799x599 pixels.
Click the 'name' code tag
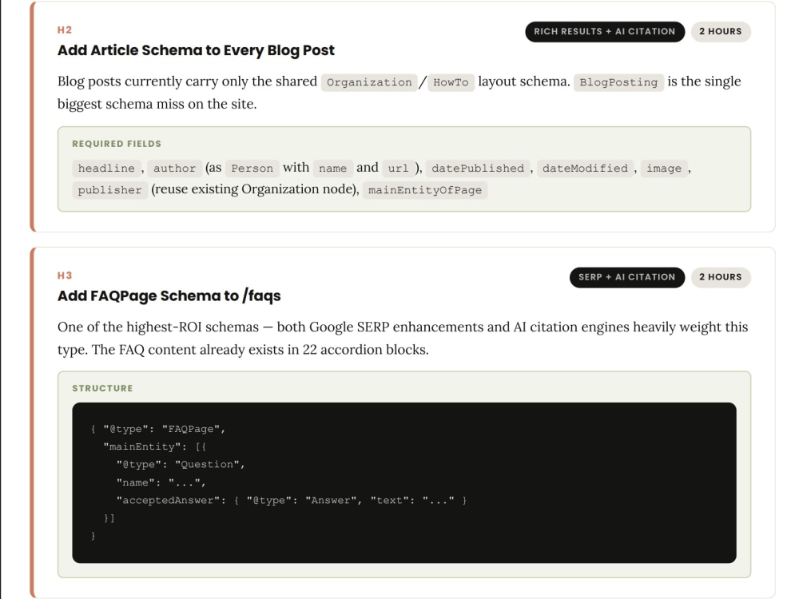(332, 168)
